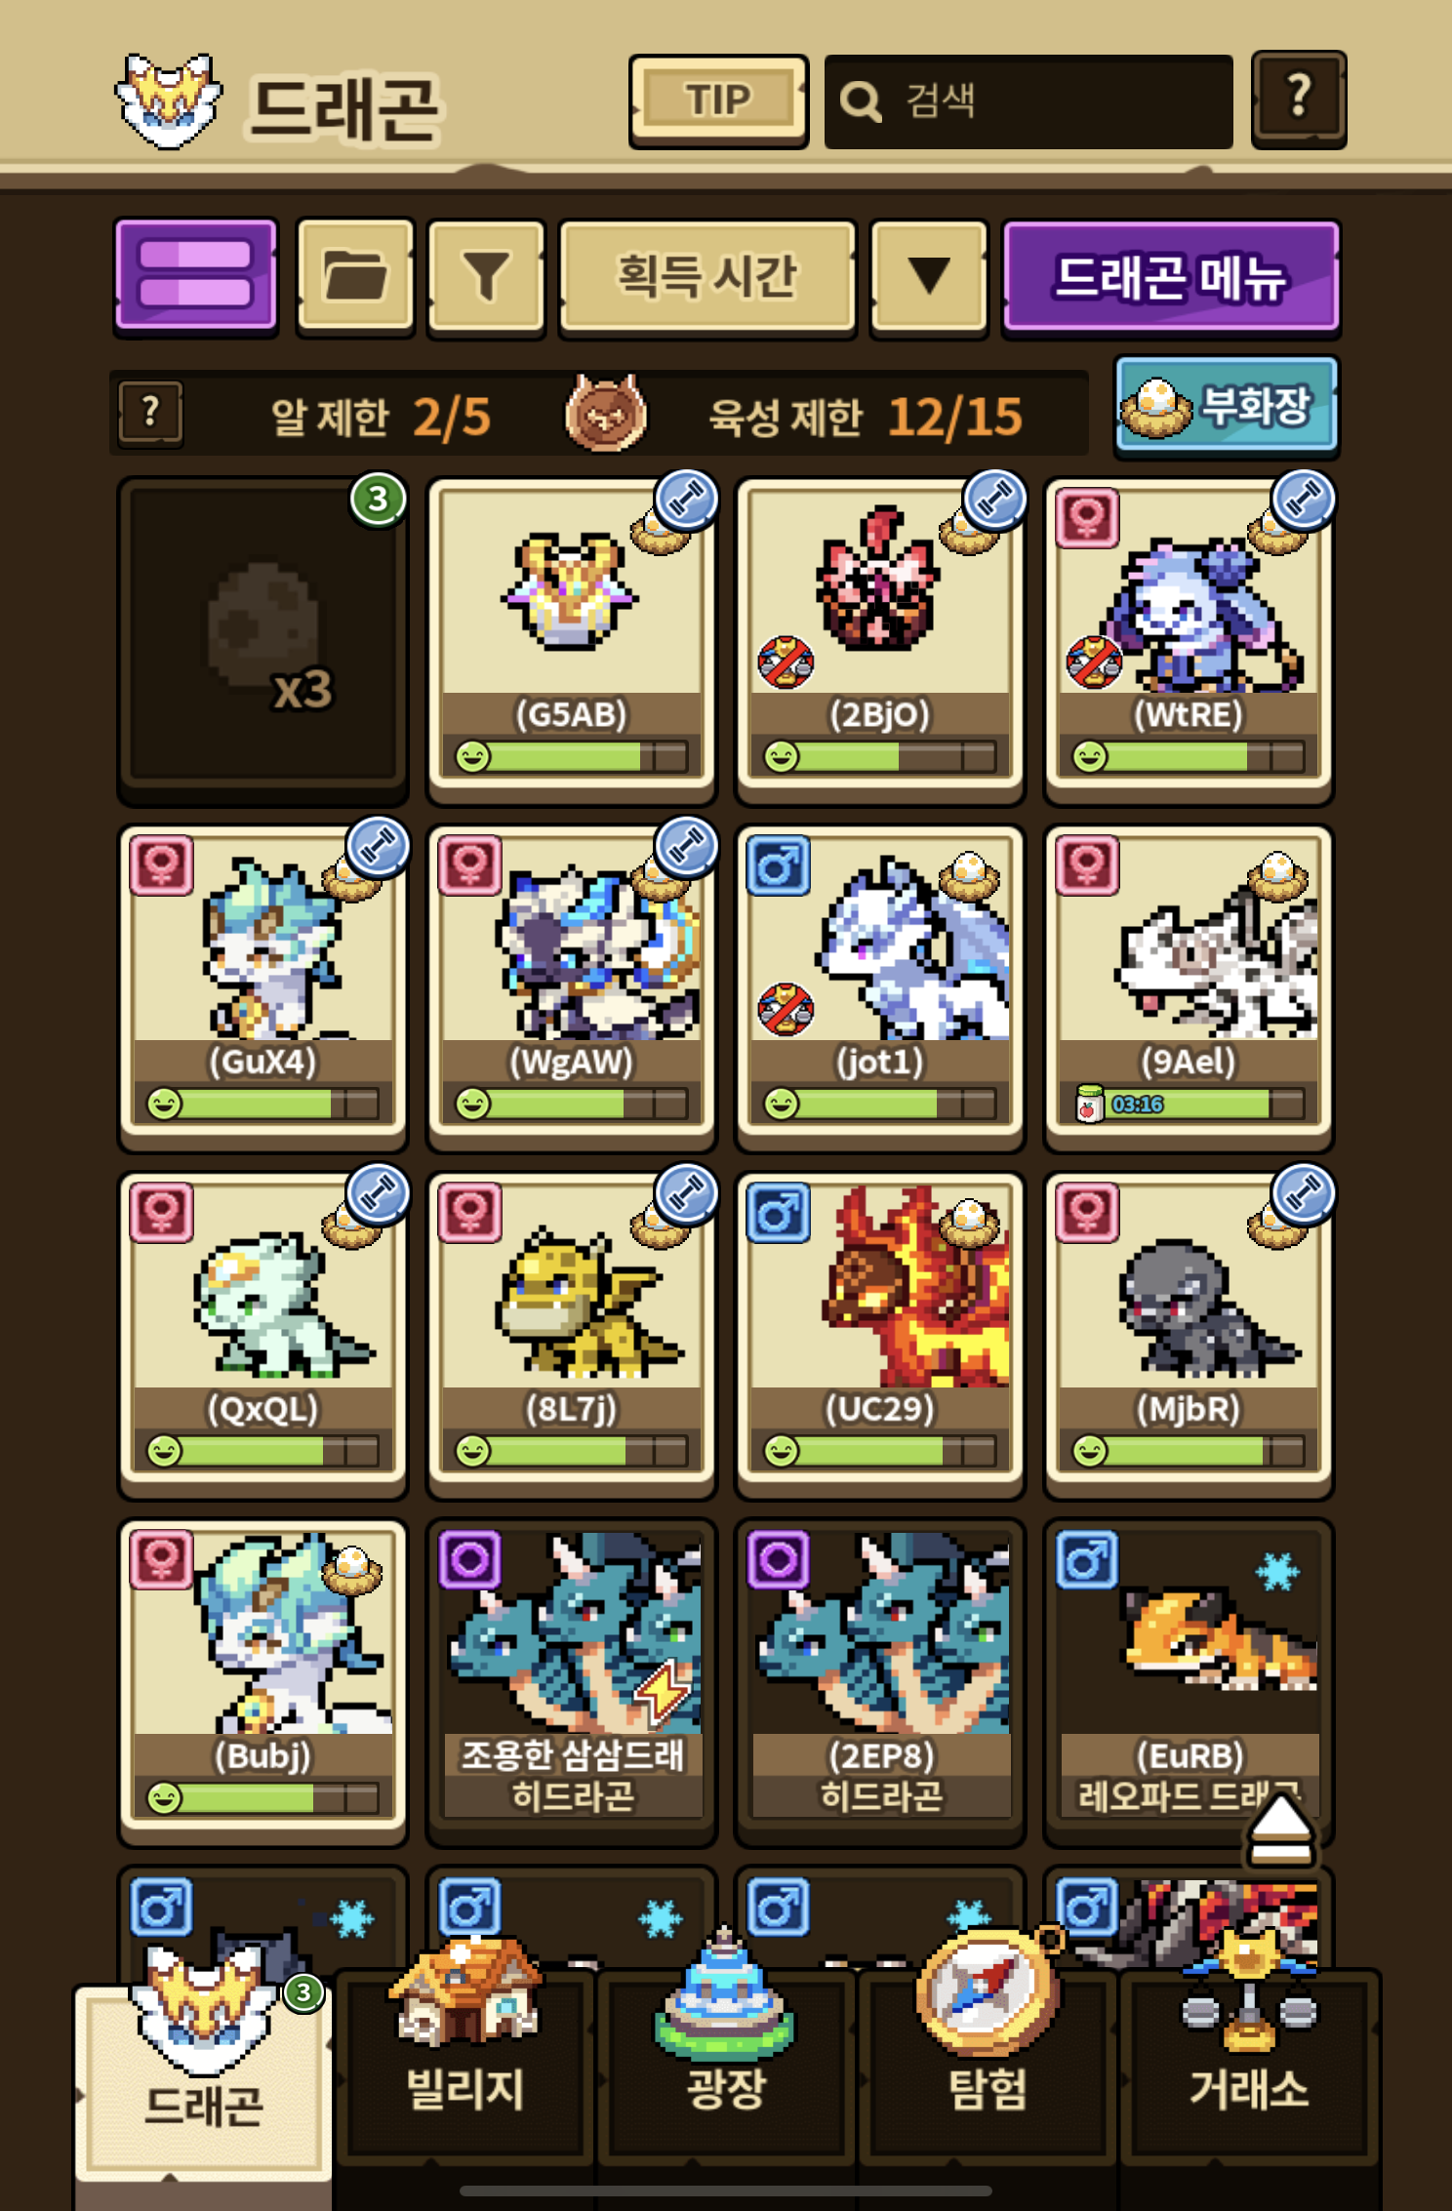
Task: Tap the owl emblem beside 육성 제한
Action: coord(605,414)
